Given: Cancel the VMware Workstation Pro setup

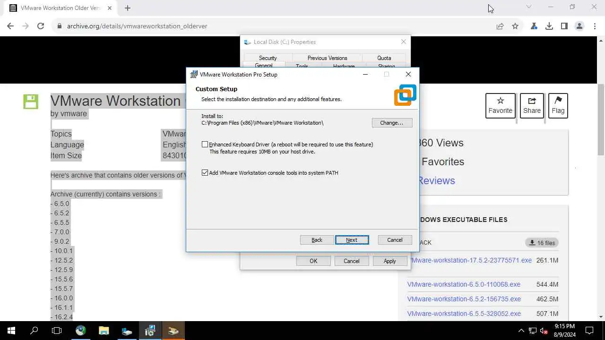Looking at the screenshot, I should 395,240.
